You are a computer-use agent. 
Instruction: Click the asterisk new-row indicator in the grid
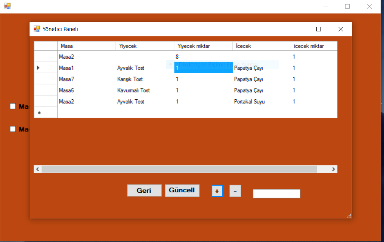click(39, 112)
